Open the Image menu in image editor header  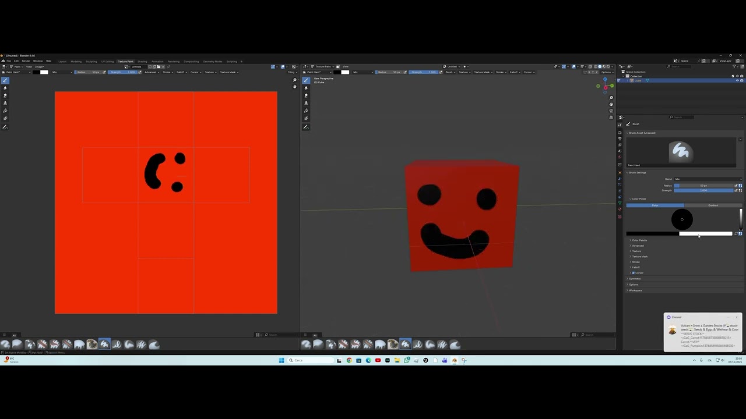point(39,66)
